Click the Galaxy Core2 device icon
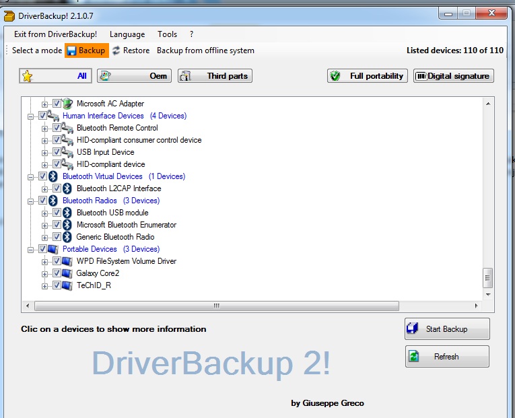The width and height of the screenshot is (515, 418). (67, 273)
